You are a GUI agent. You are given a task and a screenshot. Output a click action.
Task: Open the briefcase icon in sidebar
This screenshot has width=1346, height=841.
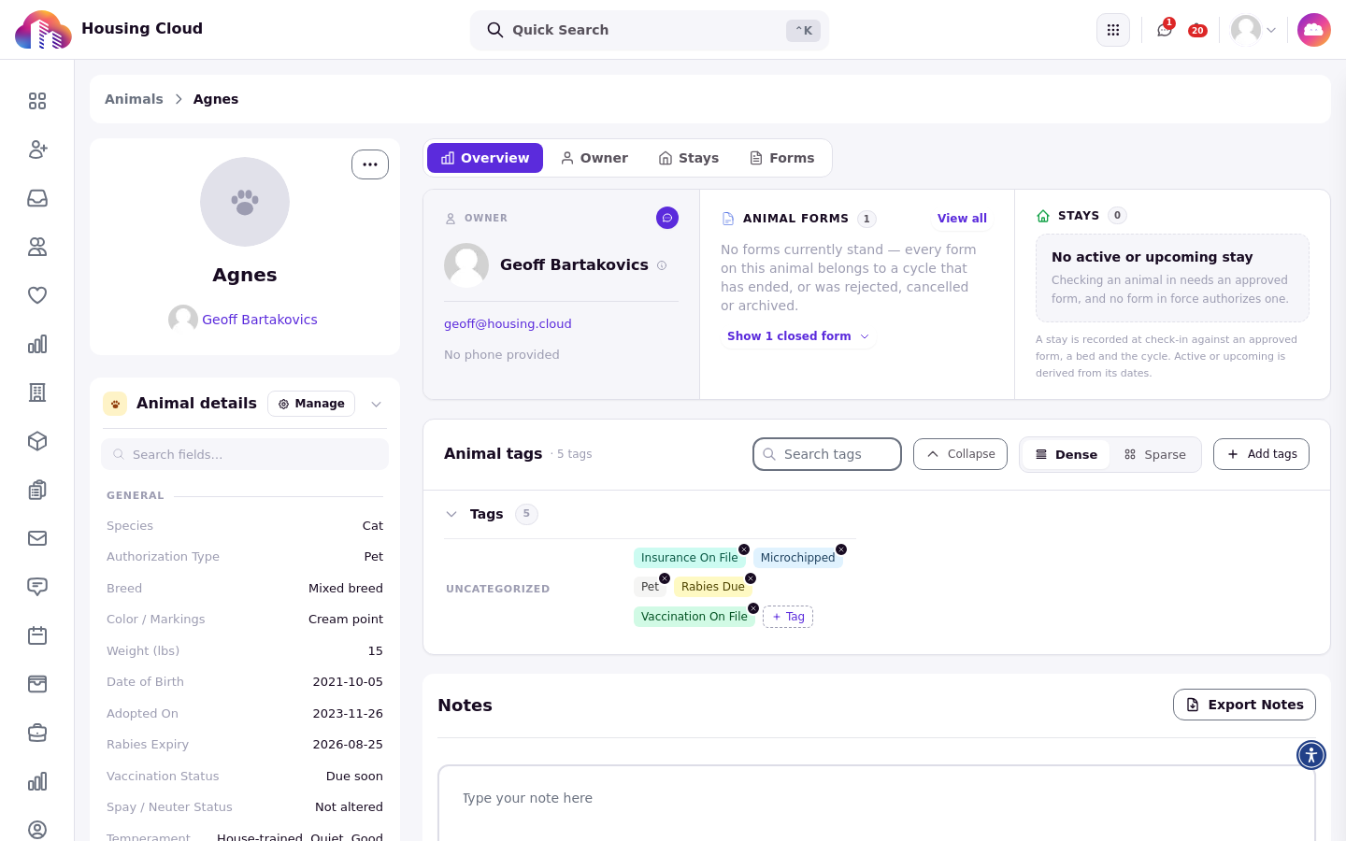coord(37,733)
